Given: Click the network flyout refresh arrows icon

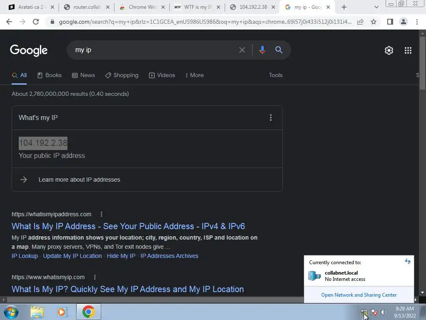Looking at the screenshot, I should coord(408,262).
